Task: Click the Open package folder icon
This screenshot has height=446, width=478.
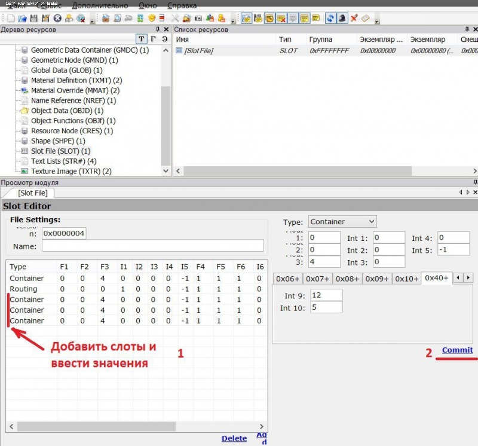Action: tap(22, 18)
